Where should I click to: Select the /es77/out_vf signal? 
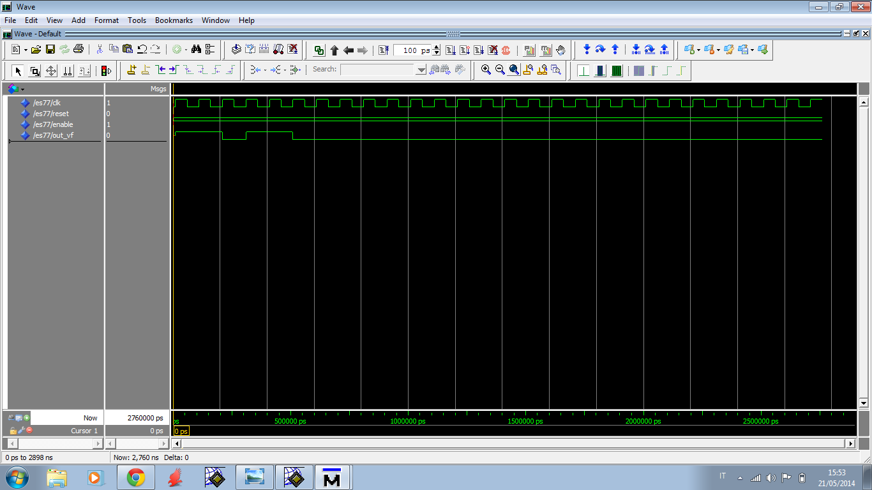tap(53, 135)
